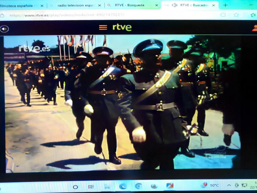
Task: Open Task View in taskbar
Action: point(91,187)
